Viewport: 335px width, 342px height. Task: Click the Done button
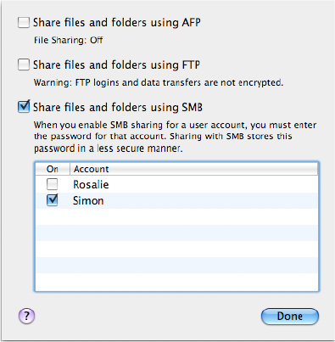point(290,317)
